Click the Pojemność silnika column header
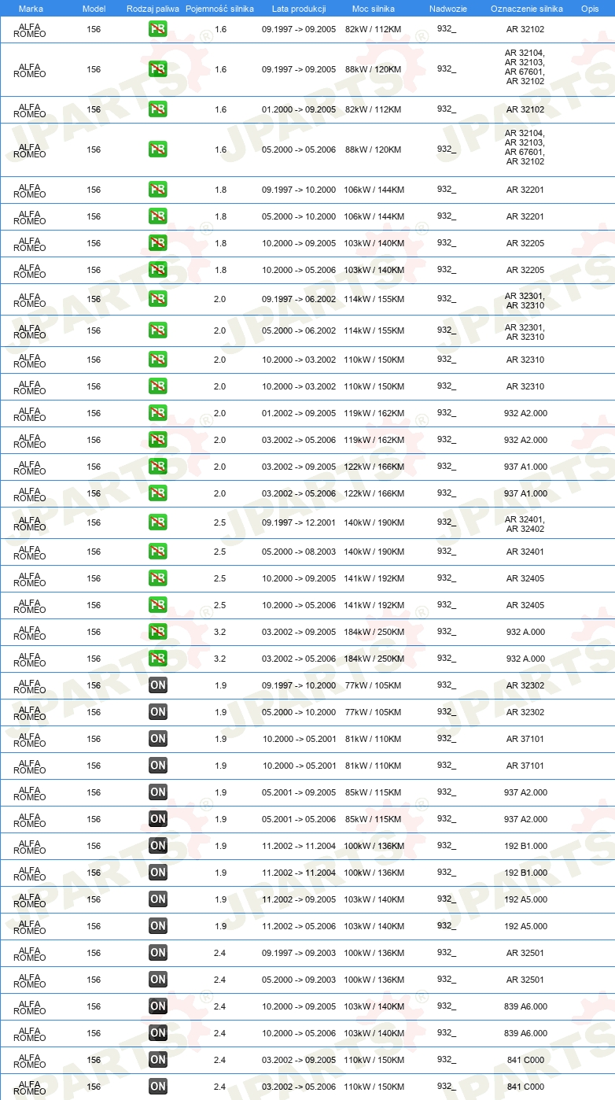The width and height of the screenshot is (615, 1100). 219,8
